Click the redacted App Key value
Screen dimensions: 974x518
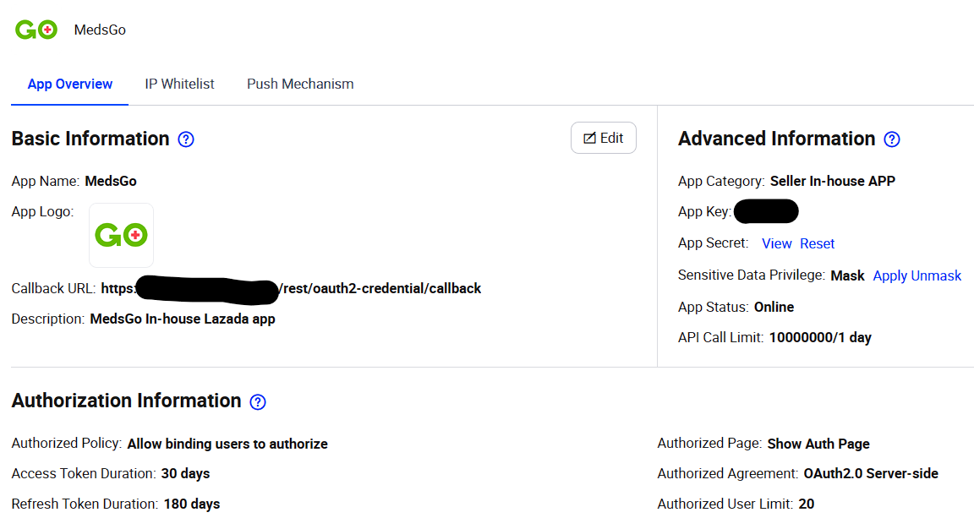pyautogui.click(x=766, y=211)
